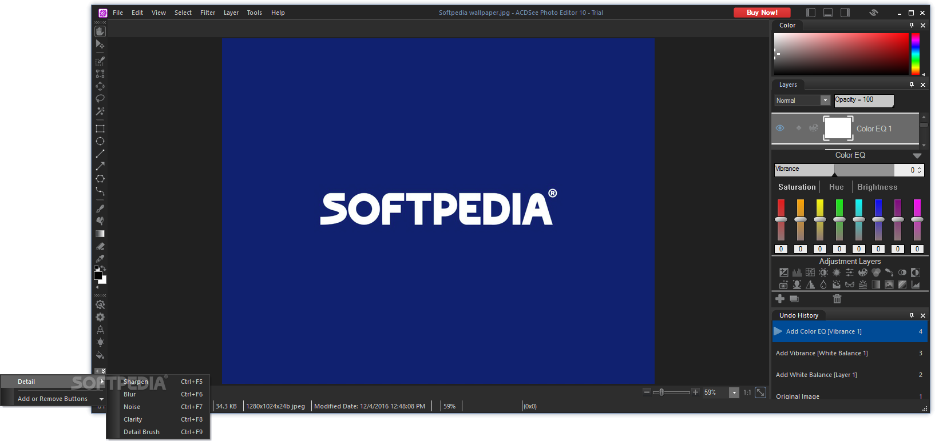The image size is (935, 441).
Task: Click the red saturation slider
Action: [781, 219]
